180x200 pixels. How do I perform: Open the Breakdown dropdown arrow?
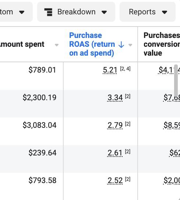pos(104,13)
